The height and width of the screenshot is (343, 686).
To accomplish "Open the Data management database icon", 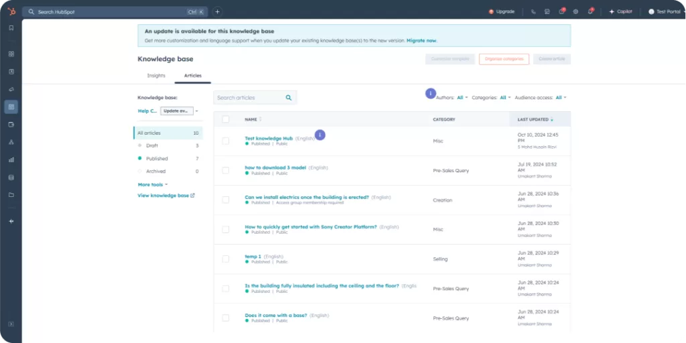I will (11, 178).
